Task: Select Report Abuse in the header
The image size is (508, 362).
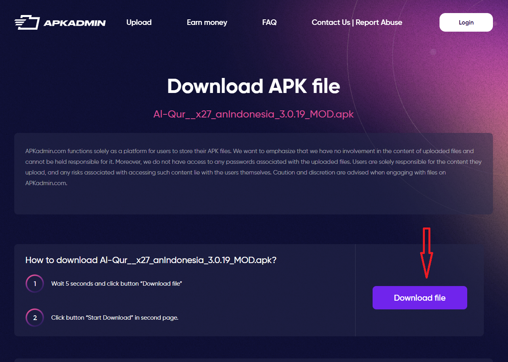Action: (379, 23)
